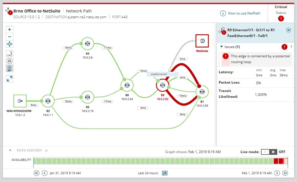Click the circled square view icon

click(x=9, y=61)
